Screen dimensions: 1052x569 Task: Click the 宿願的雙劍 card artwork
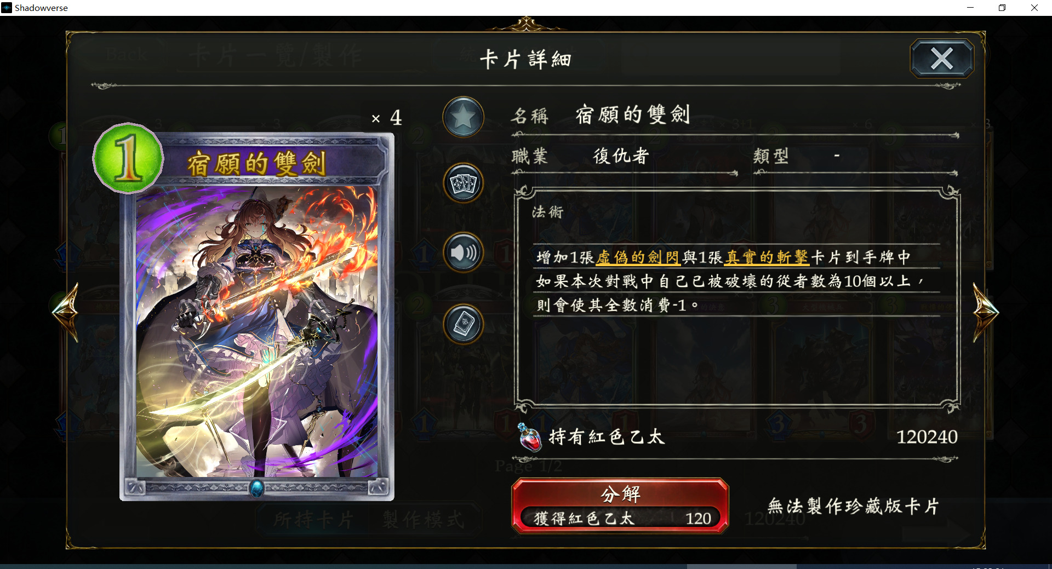point(256,331)
